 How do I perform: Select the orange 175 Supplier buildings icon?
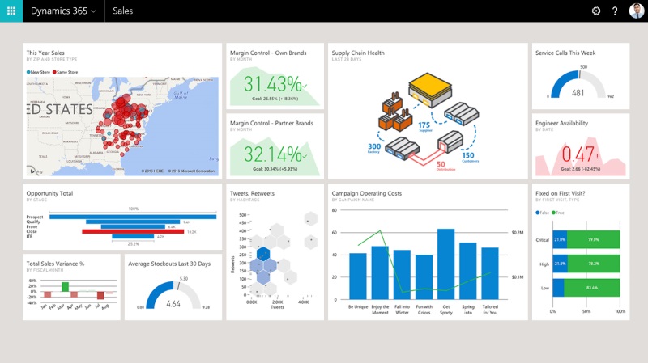pyautogui.click(x=395, y=112)
